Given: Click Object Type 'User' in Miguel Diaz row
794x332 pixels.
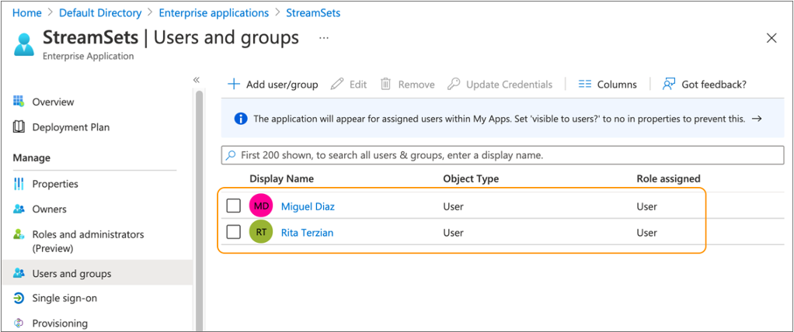Looking at the screenshot, I should (453, 206).
